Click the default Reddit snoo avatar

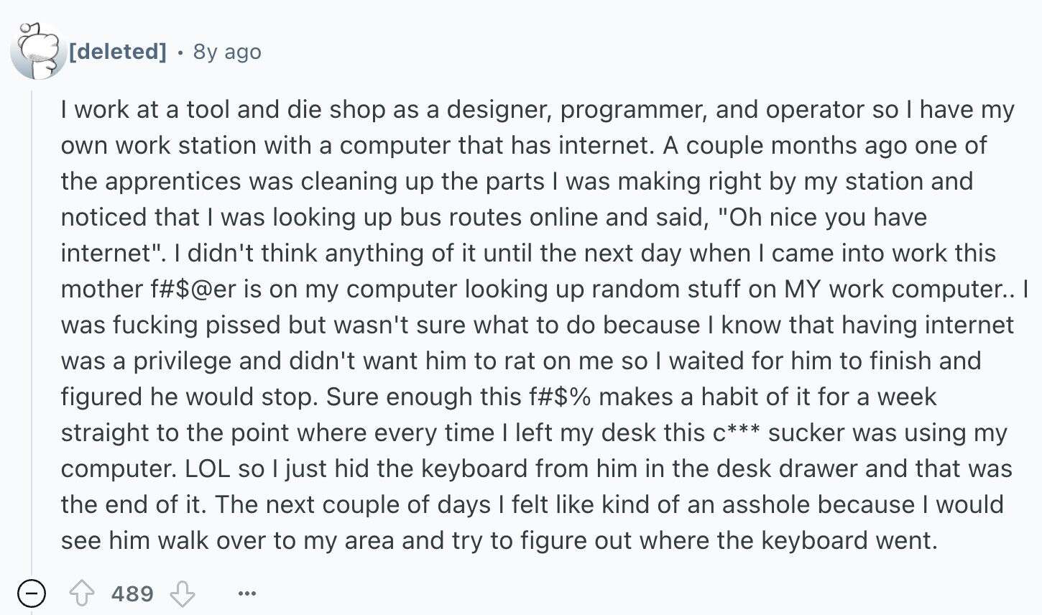(38, 50)
